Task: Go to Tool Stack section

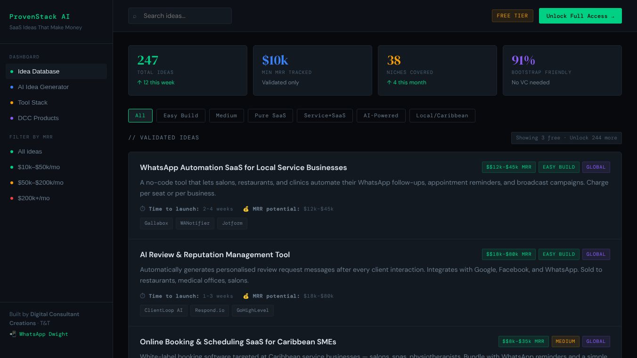Action: pos(57,102)
